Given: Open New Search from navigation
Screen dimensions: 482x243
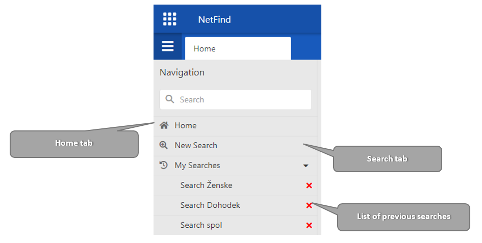Looking at the screenshot, I should (x=196, y=145).
